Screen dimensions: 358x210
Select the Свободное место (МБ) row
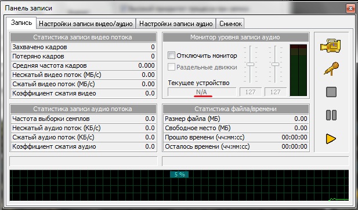(x=236, y=128)
